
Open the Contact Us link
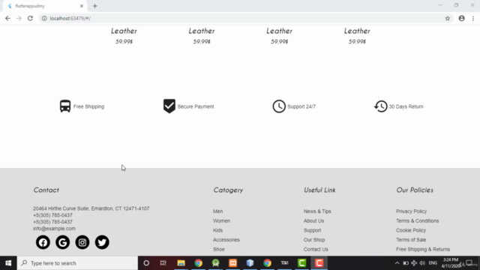click(316, 249)
